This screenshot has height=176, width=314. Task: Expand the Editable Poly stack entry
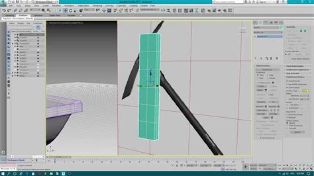(255, 37)
